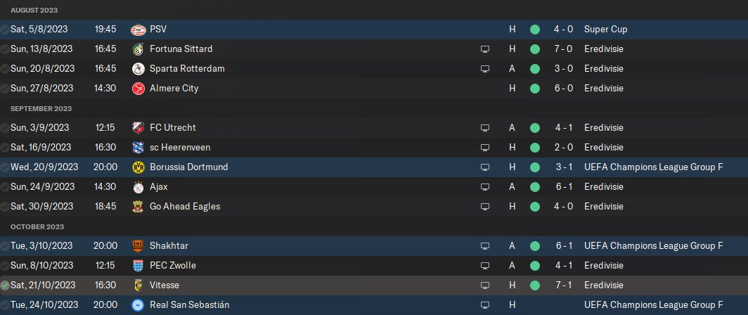Click the Borussia Dortmund club badge
The image size is (748, 315).
tap(138, 167)
